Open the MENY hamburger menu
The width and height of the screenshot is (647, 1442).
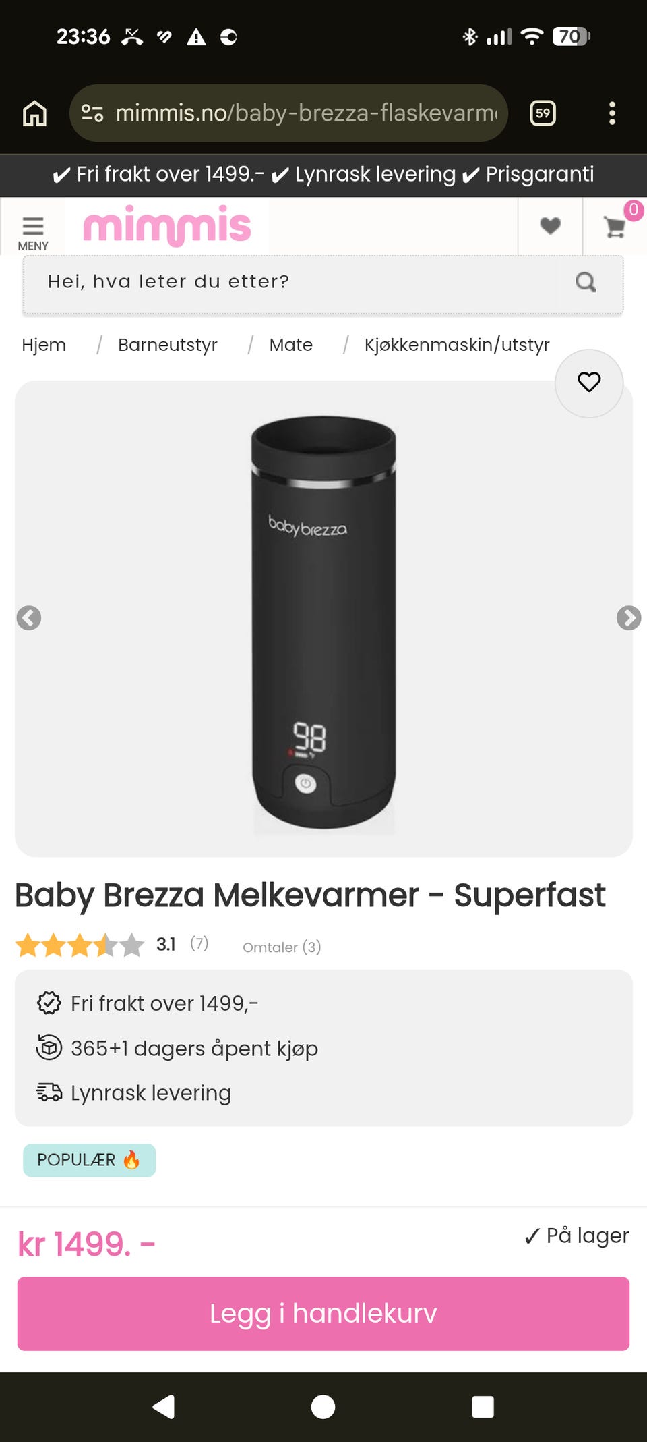point(32,233)
